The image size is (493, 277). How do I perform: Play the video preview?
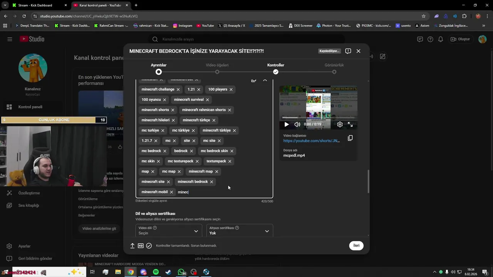287,124
